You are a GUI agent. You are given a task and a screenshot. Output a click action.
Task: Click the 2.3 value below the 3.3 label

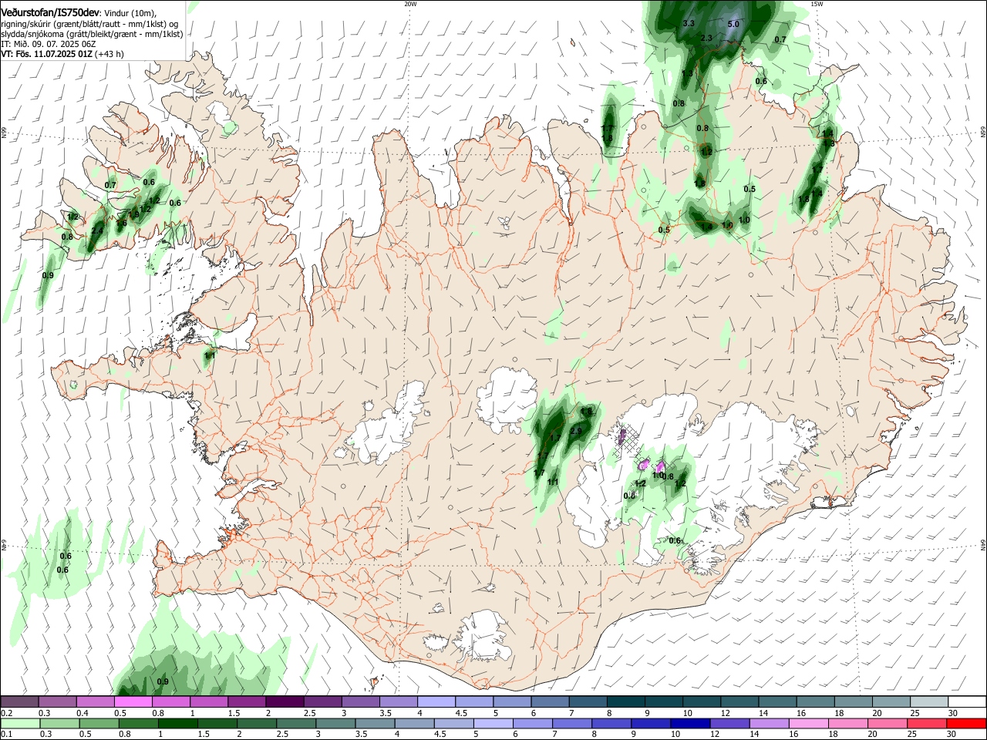tap(706, 38)
